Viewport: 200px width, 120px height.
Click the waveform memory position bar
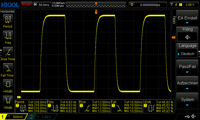click(96, 4)
